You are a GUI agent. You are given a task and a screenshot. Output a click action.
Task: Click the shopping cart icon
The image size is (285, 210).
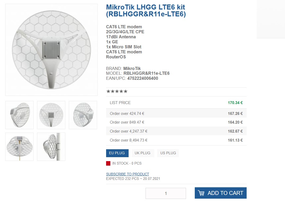pos(201,193)
